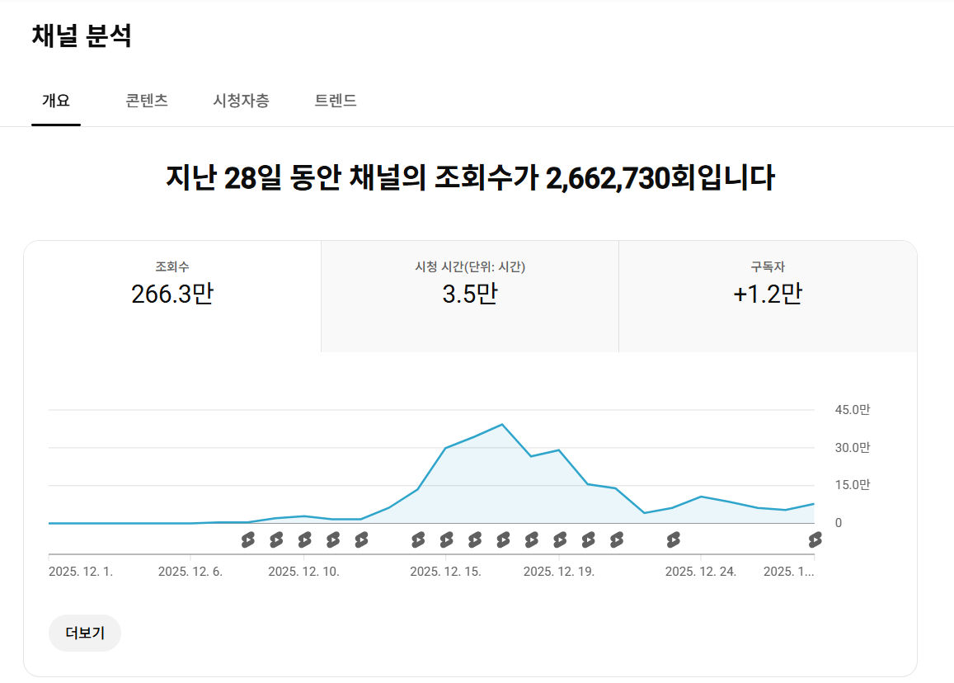954x683 pixels.
Task: Select the isolated Shorts marker before 12. 24.
Action: click(673, 540)
